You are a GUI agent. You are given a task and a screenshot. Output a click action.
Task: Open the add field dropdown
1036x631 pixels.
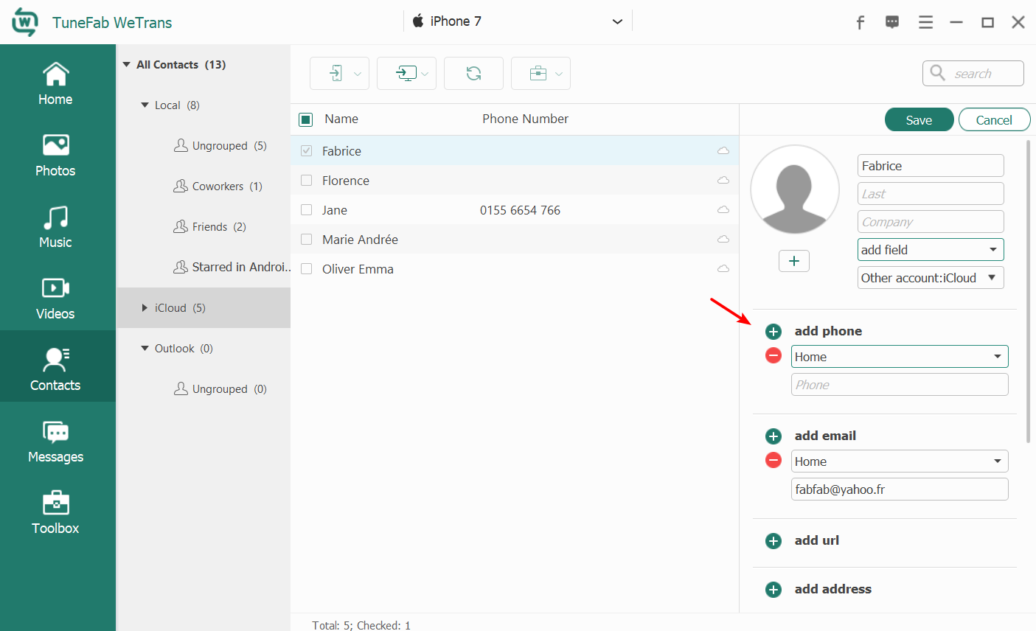point(931,250)
